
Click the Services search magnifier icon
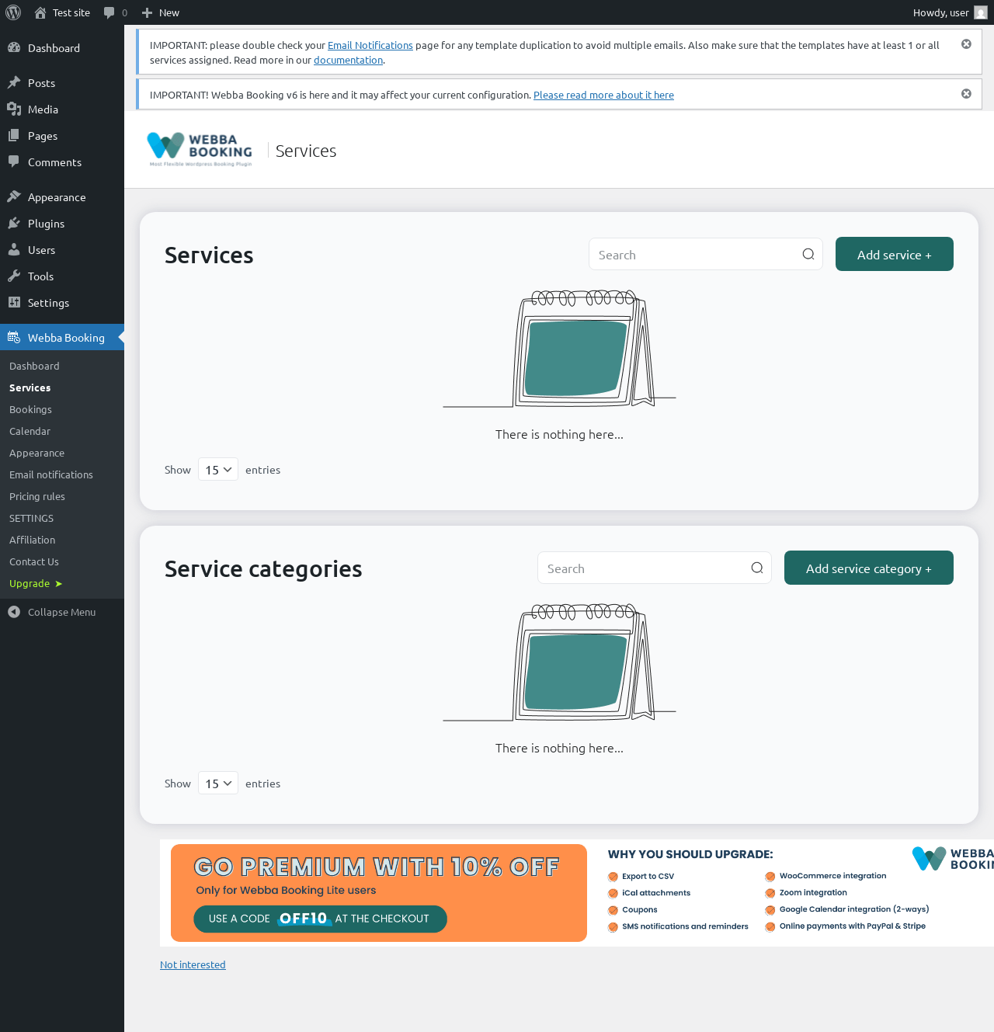click(808, 254)
